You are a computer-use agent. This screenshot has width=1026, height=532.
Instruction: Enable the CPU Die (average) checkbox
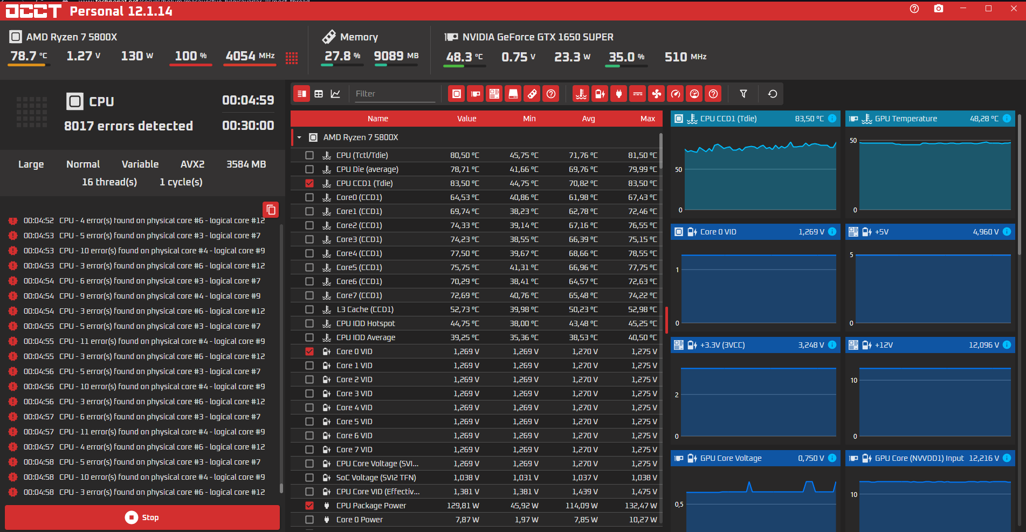coord(309,169)
